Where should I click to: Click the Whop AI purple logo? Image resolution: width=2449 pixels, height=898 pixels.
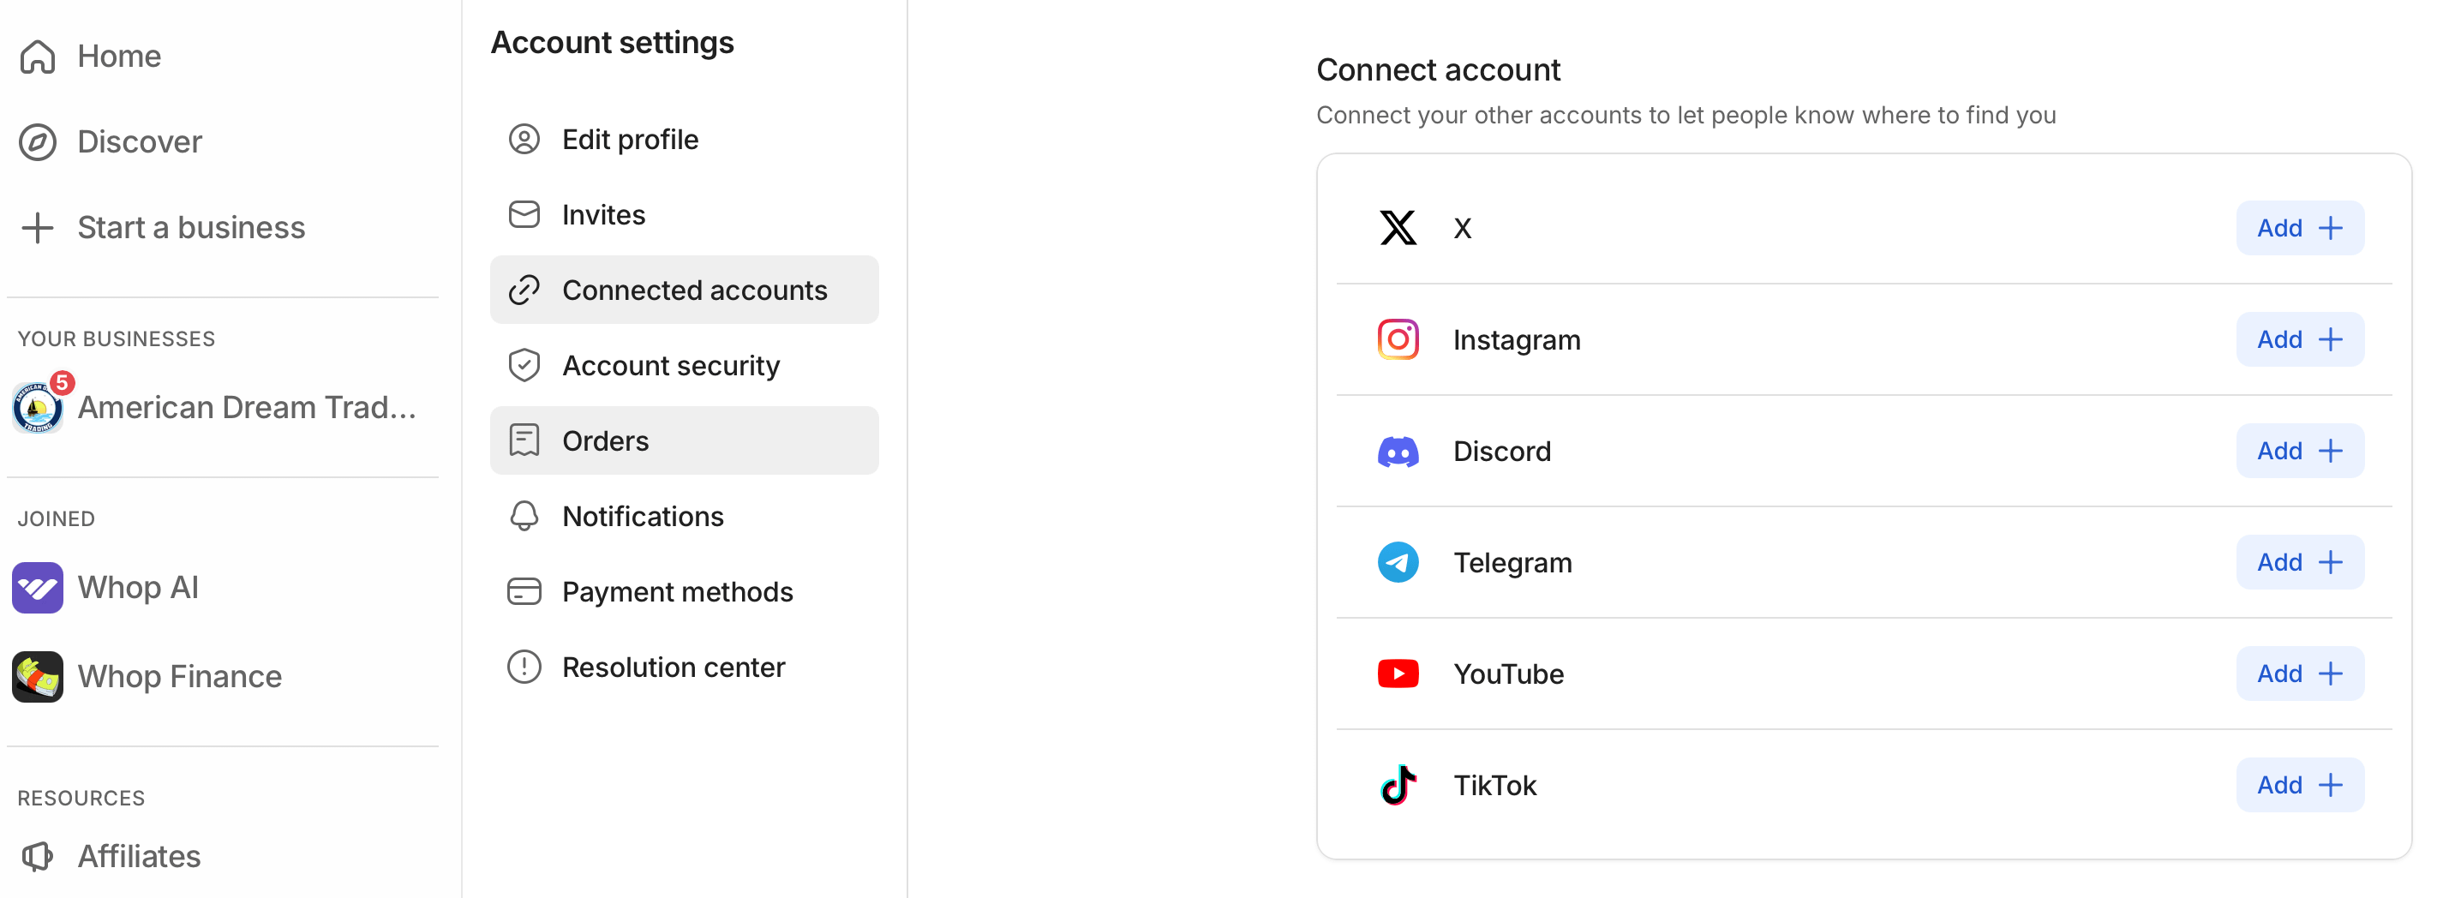pyautogui.click(x=38, y=587)
